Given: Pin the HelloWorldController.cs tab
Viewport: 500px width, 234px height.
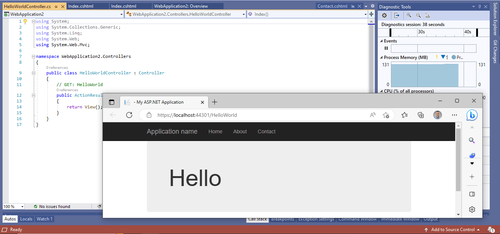Looking at the screenshot, I should click(x=55, y=7).
